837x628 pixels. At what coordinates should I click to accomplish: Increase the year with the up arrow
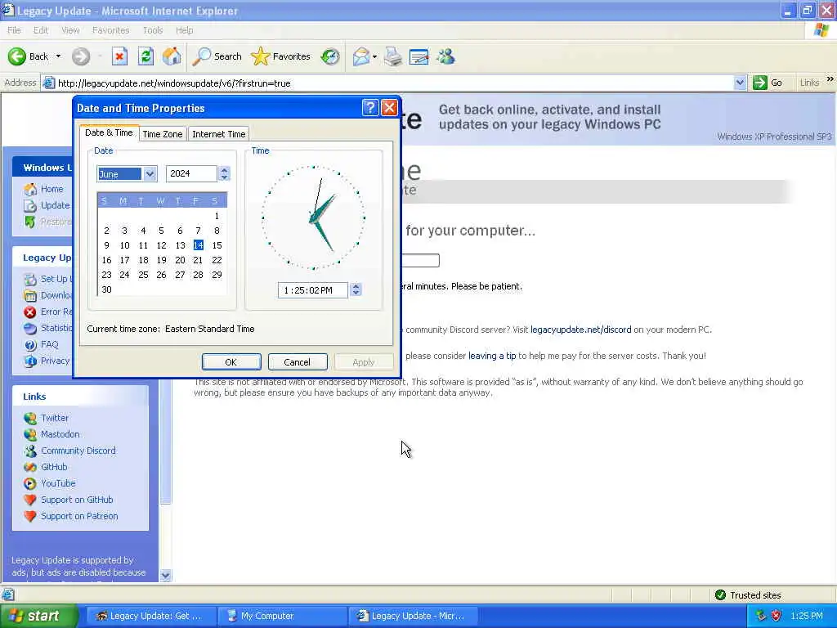224,170
